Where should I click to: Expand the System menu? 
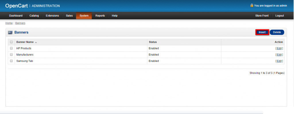point(84,16)
